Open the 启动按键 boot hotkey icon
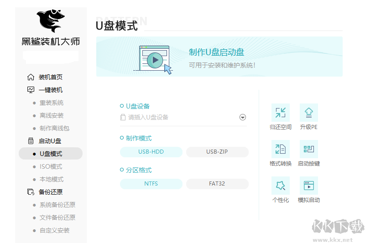The image size is (365, 243). click(309, 149)
